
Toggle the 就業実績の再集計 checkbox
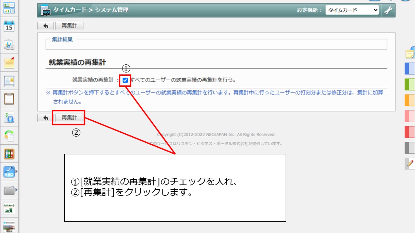[125, 80]
